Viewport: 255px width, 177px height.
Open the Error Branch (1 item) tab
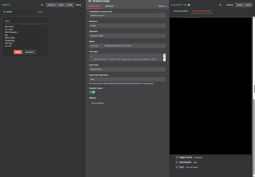[x=202, y=11]
